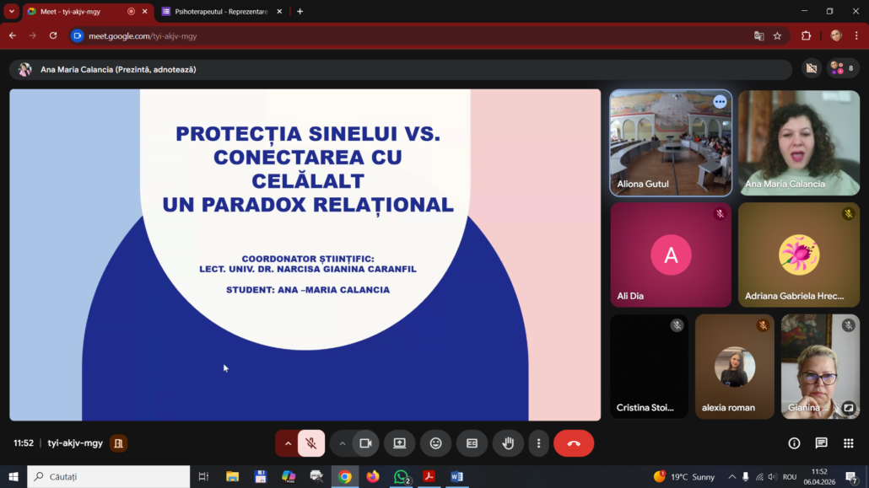Select the alexia roman participant tile
Viewport: 869px width, 488px height.
pyautogui.click(x=734, y=366)
